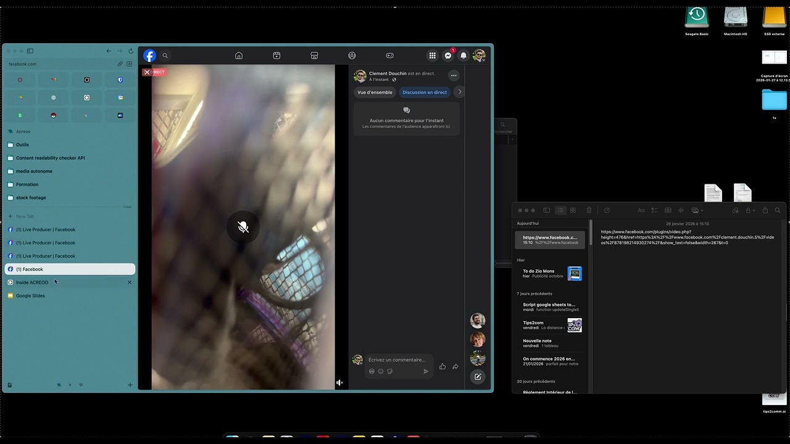Screen dimensions: 790x444
Task: Close the Inside ACREEO tab
Action: pos(130,282)
